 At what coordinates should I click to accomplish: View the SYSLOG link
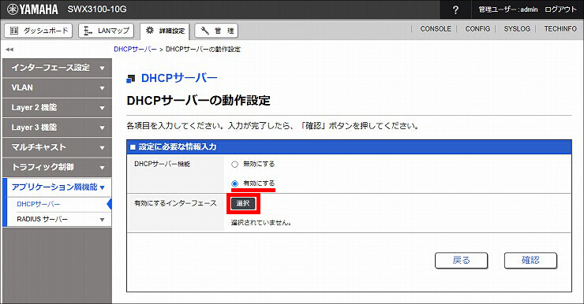coord(517,28)
